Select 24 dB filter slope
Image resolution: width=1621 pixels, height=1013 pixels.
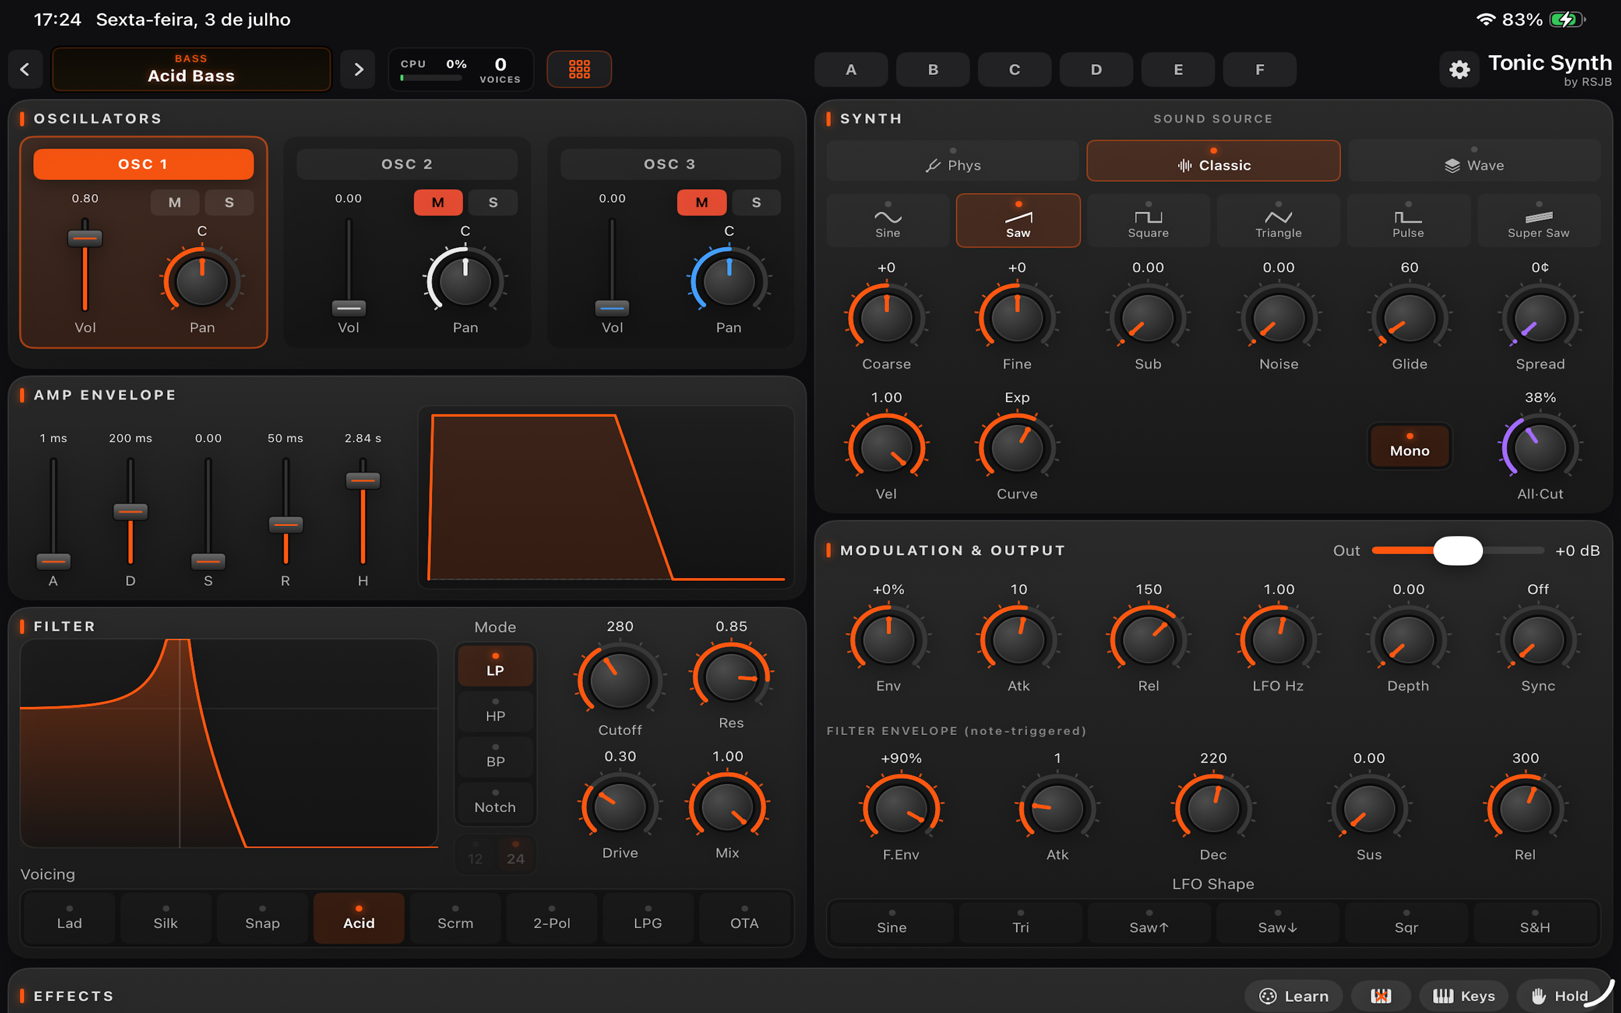coord(515,854)
